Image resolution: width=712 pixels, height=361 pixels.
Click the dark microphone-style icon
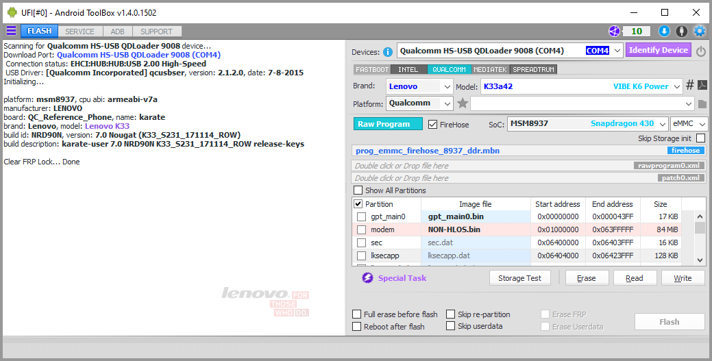682,31
